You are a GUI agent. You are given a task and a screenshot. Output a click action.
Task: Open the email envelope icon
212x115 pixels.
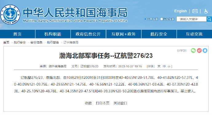click(195, 11)
